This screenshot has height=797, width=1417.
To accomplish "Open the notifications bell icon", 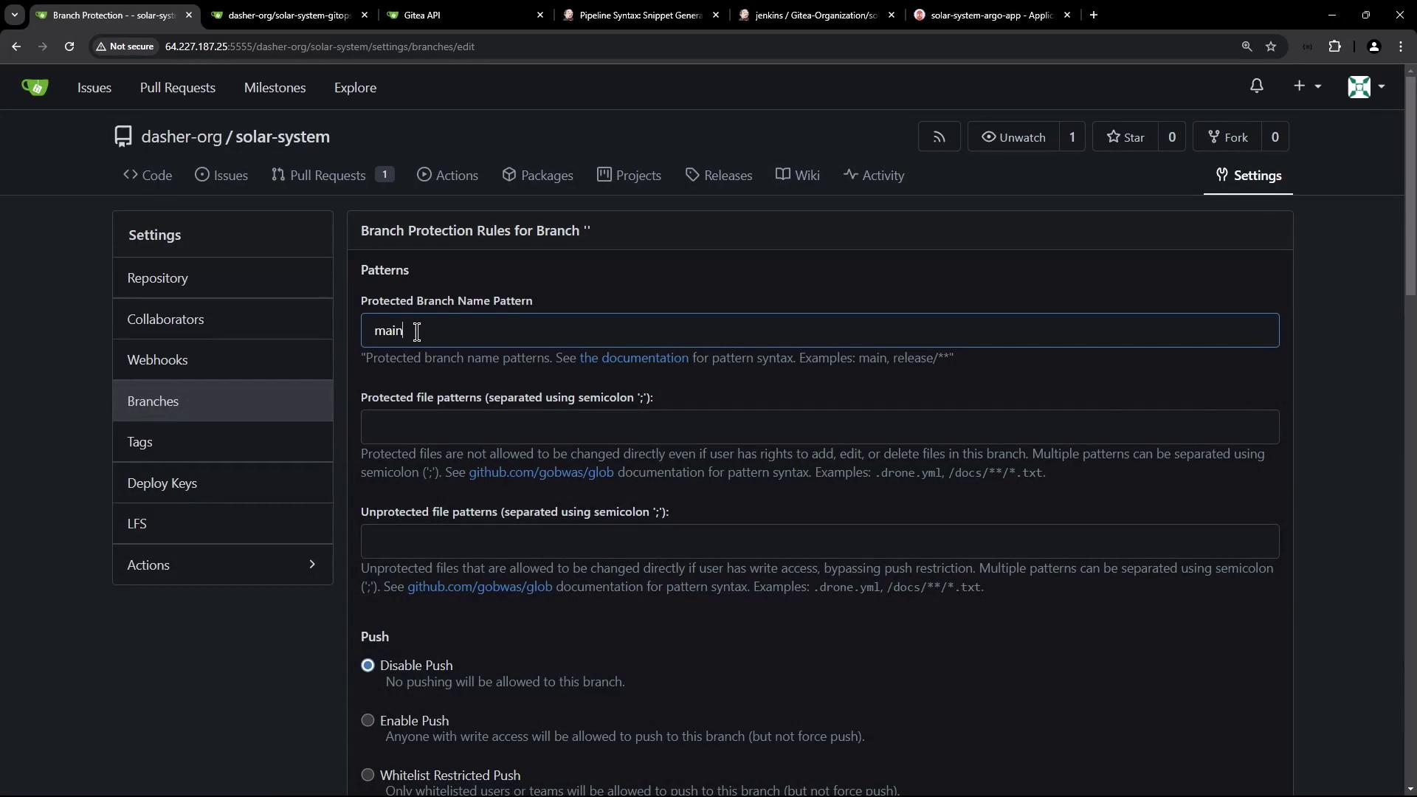I will tap(1256, 86).
